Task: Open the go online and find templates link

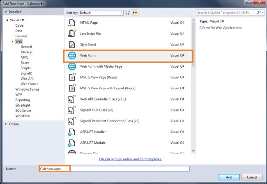Action: click(x=130, y=159)
